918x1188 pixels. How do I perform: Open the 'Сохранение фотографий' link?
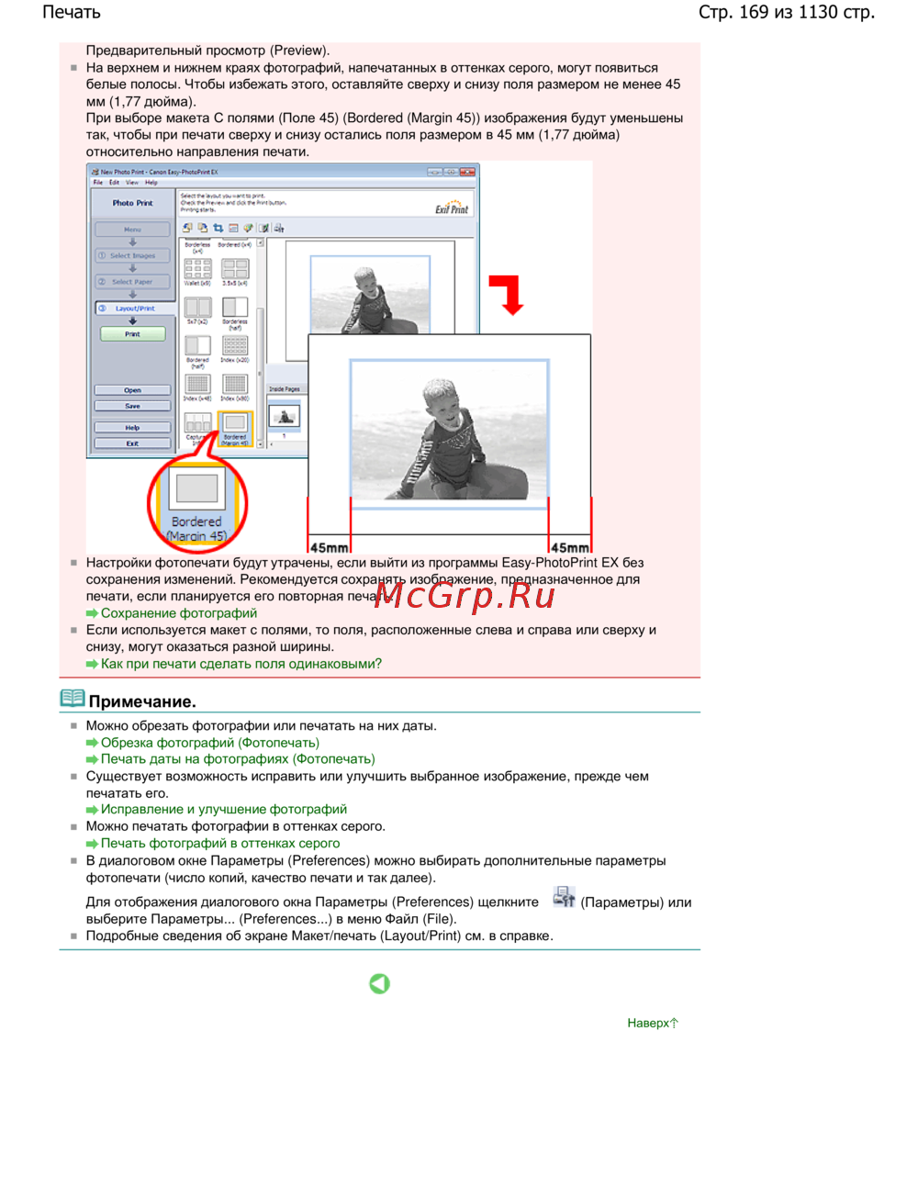click(x=178, y=613)
